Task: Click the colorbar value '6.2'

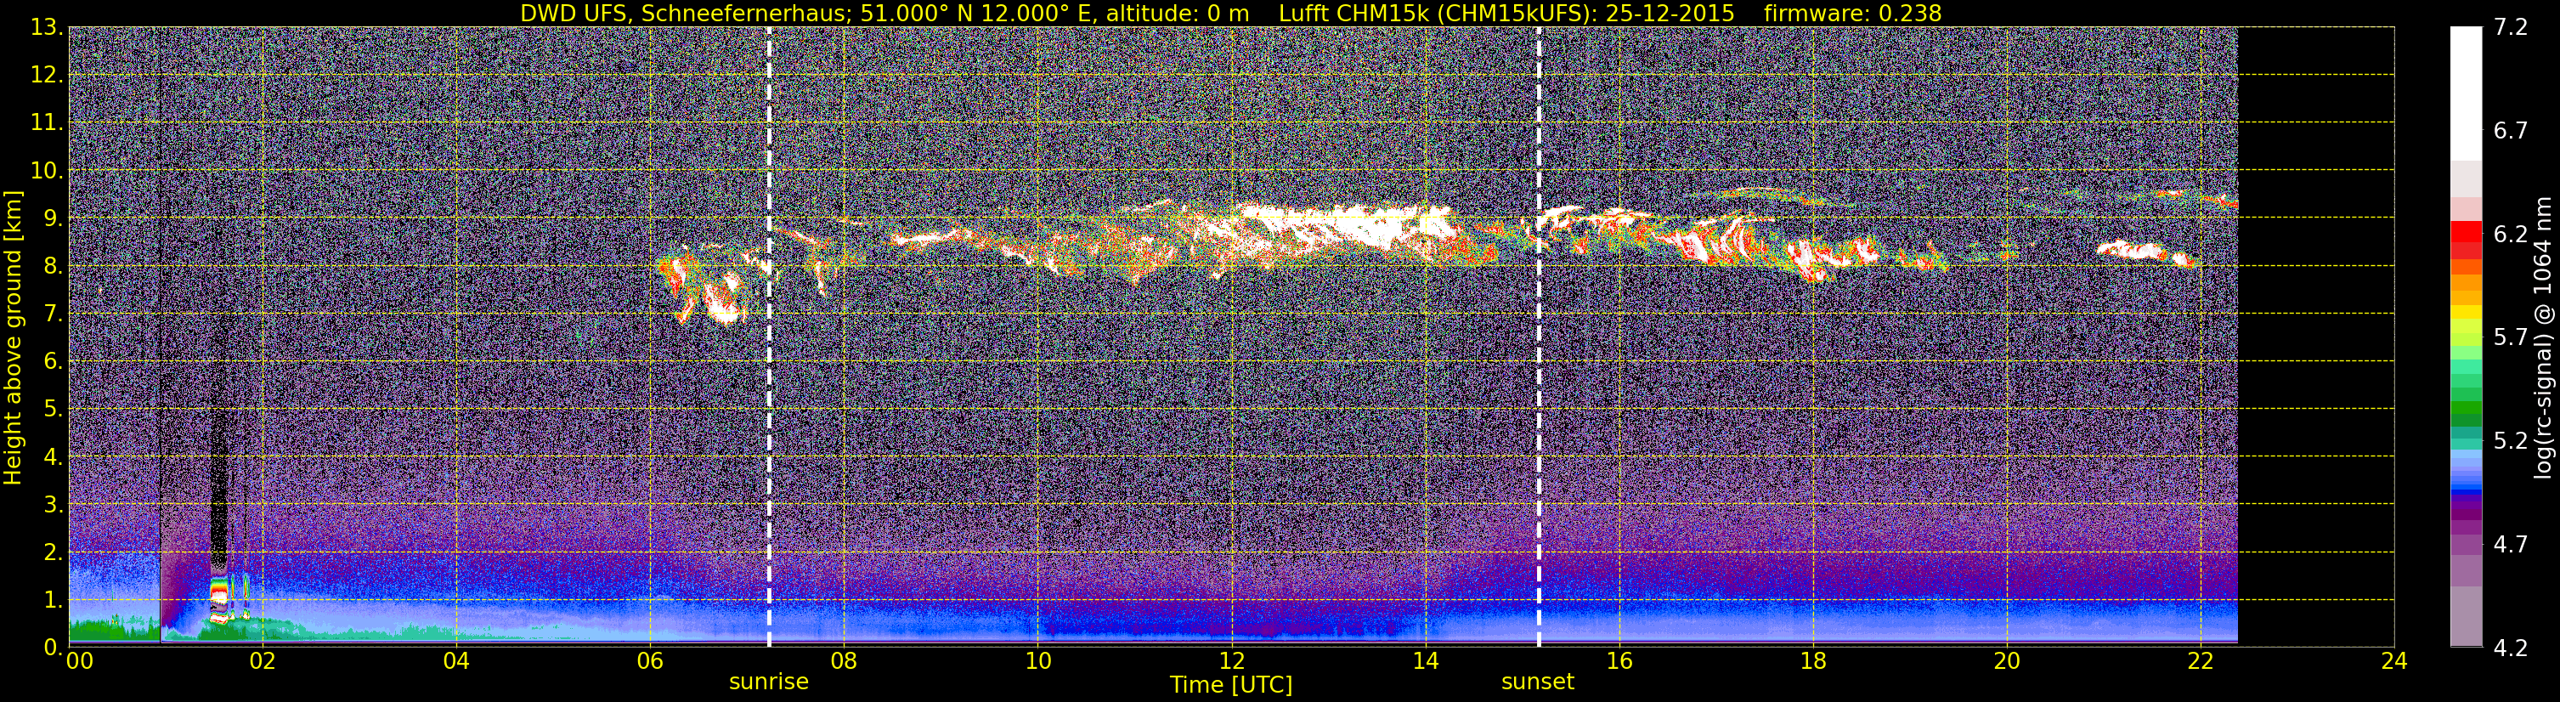Action: tap(2511, 234)
